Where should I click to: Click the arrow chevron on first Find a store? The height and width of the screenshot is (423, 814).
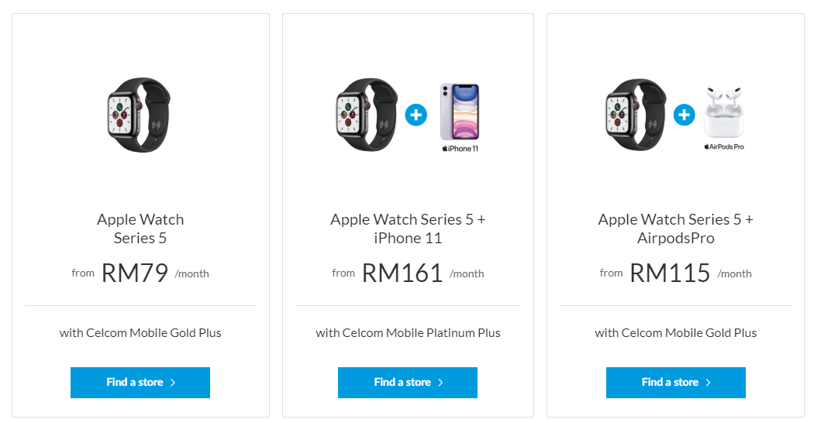[x=173, y=383]
